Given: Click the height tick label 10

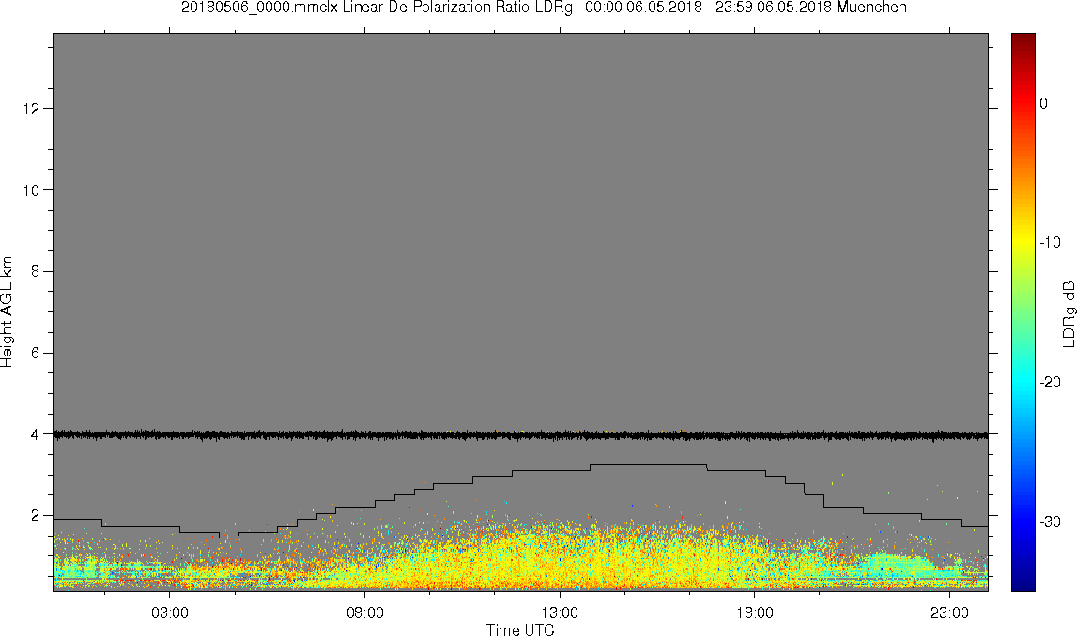Looking at the screenshot, I should click(30, 190).
